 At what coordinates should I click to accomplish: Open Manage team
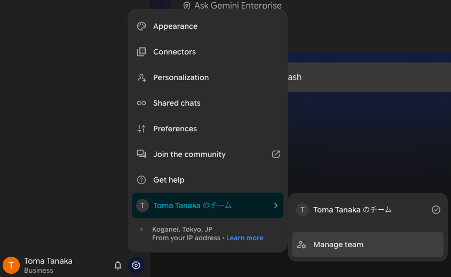pos(368,244)
